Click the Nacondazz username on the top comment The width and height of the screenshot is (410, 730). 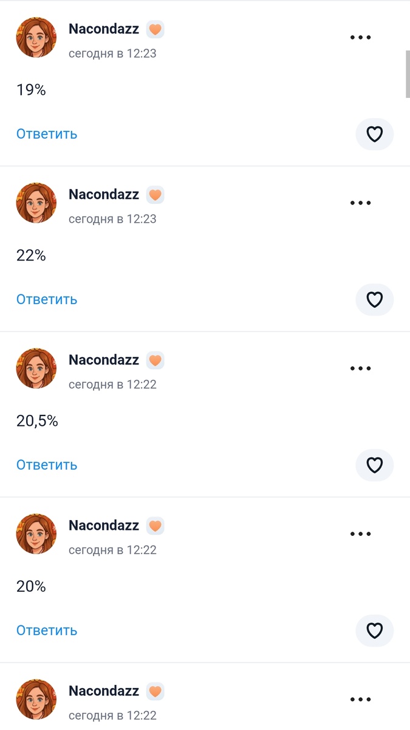[x=103, y=28]
